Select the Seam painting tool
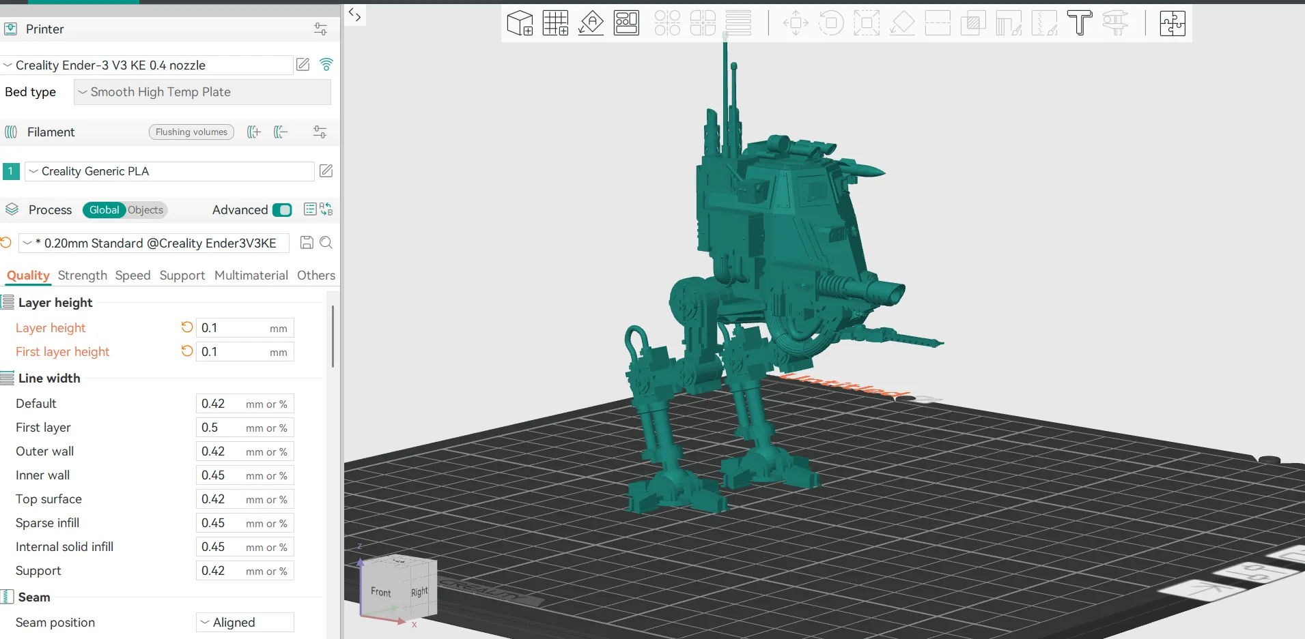 (x=1044, y=23)
